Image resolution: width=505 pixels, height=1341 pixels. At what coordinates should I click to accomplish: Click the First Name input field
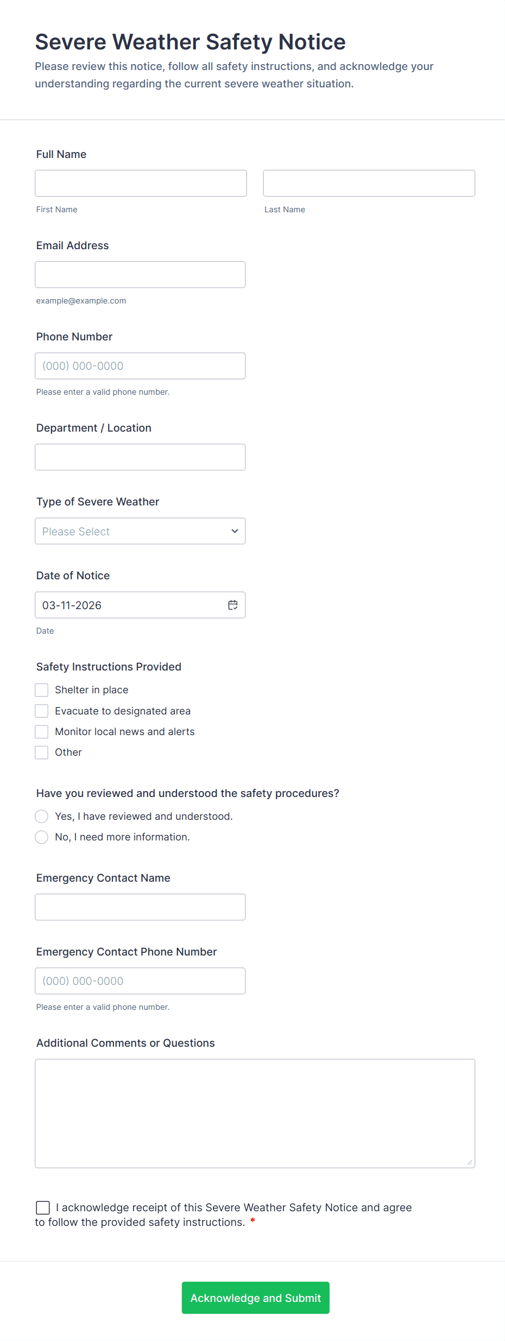point(141,184)
